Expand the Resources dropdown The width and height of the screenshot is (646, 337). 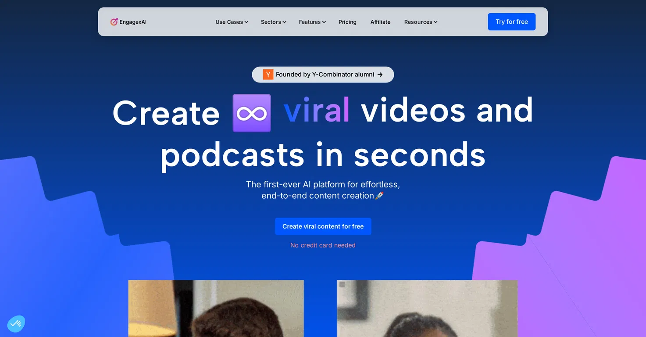point(421,22)
